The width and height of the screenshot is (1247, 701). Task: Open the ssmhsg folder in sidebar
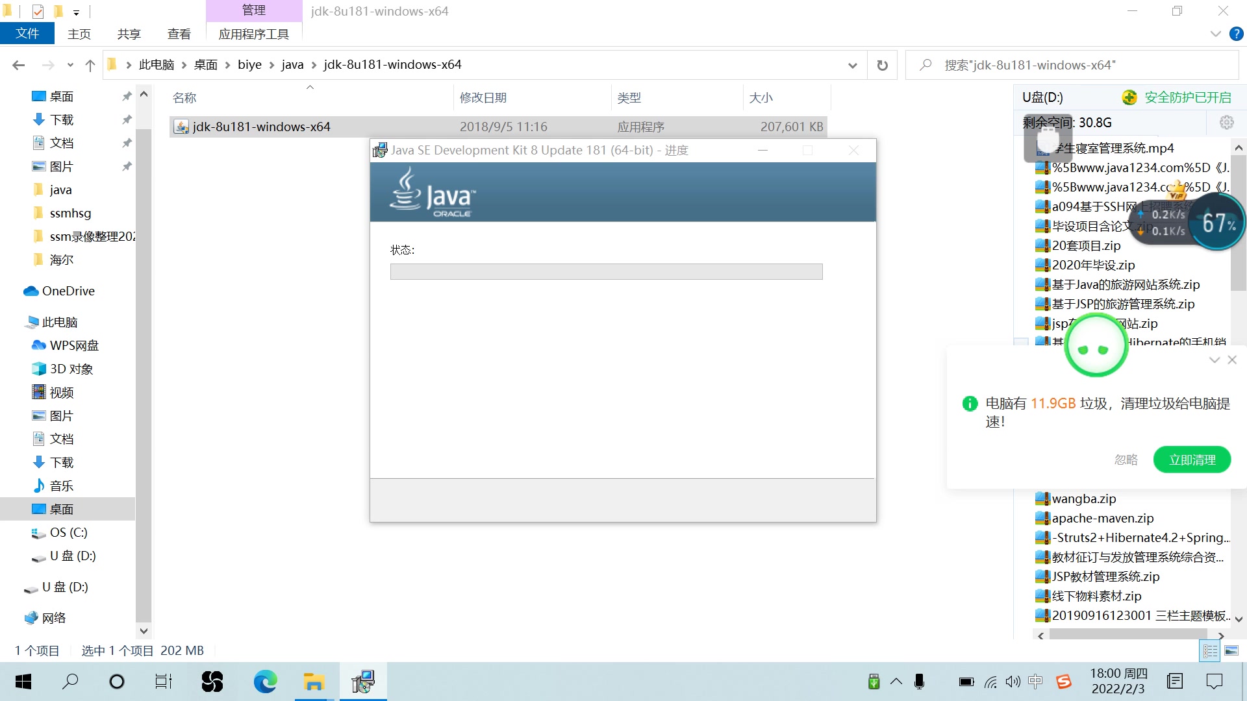[70, 213]
